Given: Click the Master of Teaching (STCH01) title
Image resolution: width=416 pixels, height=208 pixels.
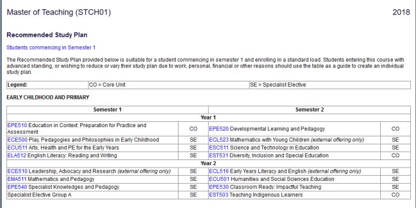Looking at the screenshot, I should pos(58,13).
